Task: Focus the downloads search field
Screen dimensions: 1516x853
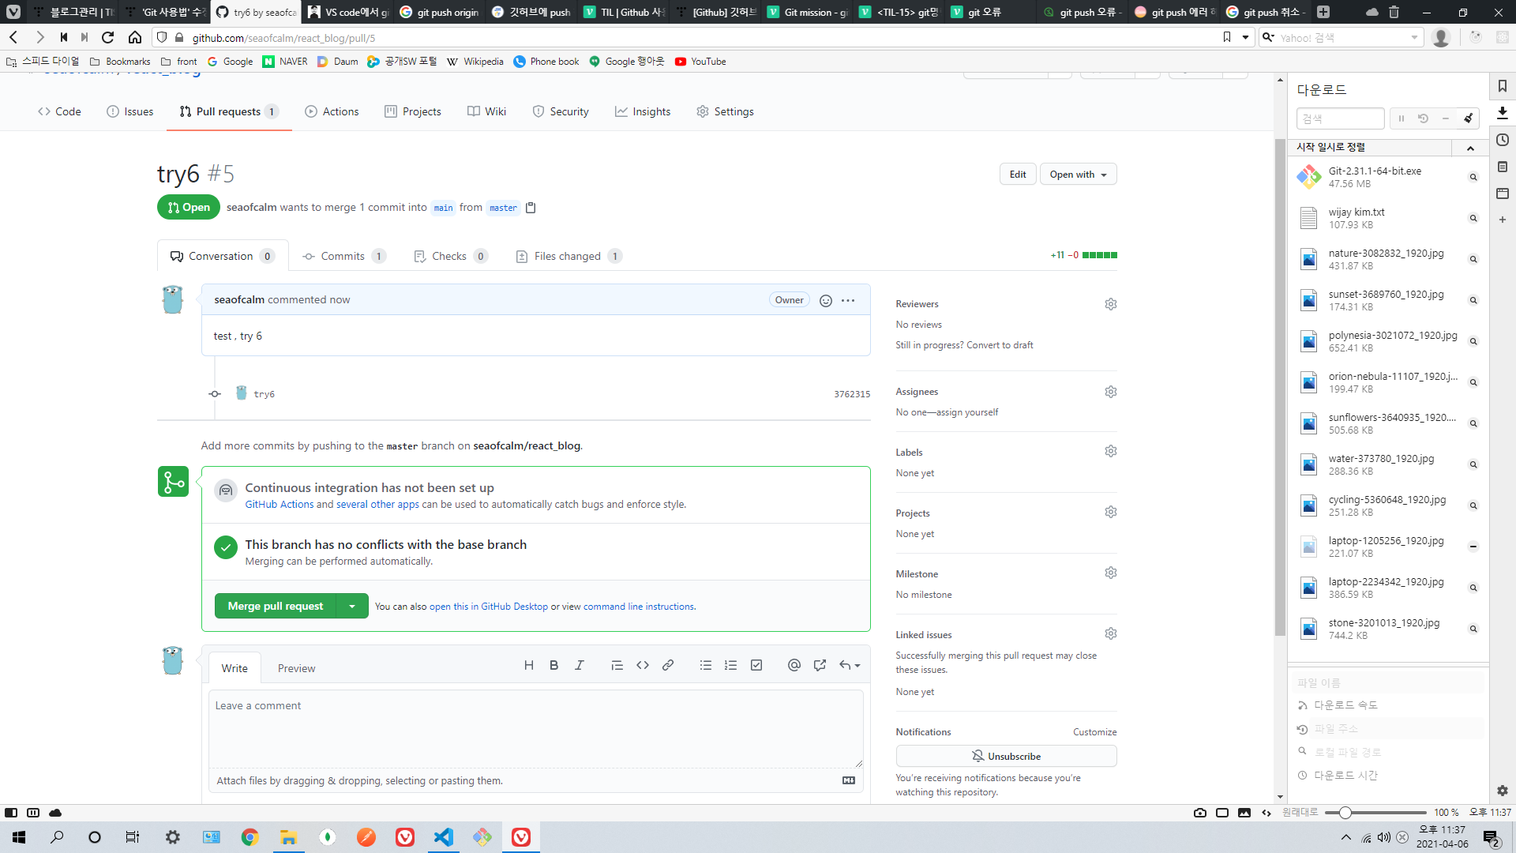Action: click(x=1340, y=118)
